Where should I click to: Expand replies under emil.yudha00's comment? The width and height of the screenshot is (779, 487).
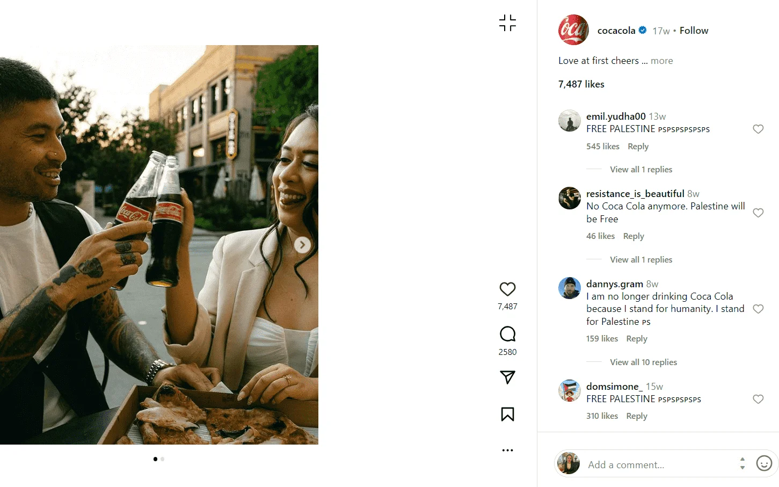click(640, 170)
